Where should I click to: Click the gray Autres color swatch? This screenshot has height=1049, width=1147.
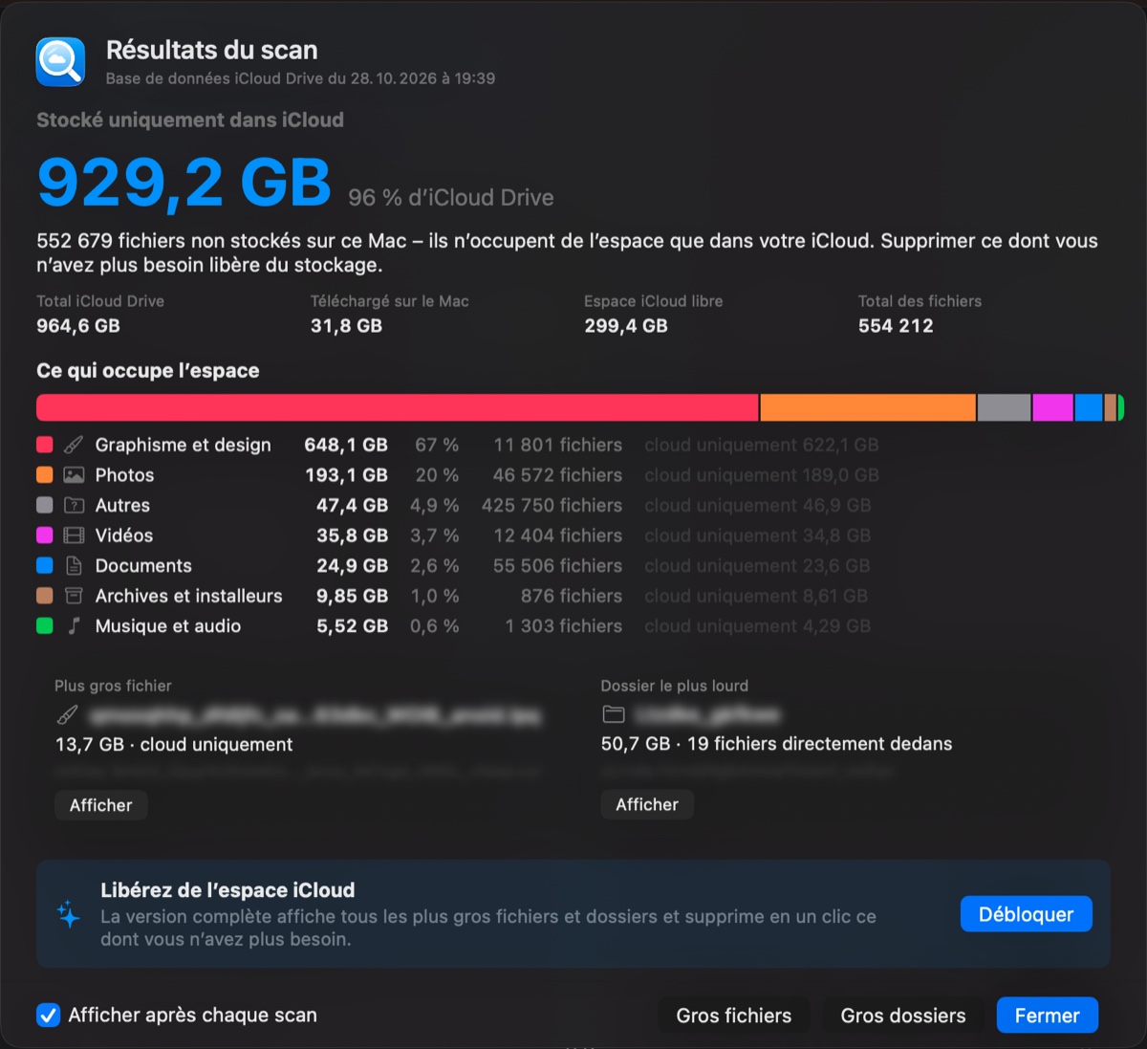45,505
